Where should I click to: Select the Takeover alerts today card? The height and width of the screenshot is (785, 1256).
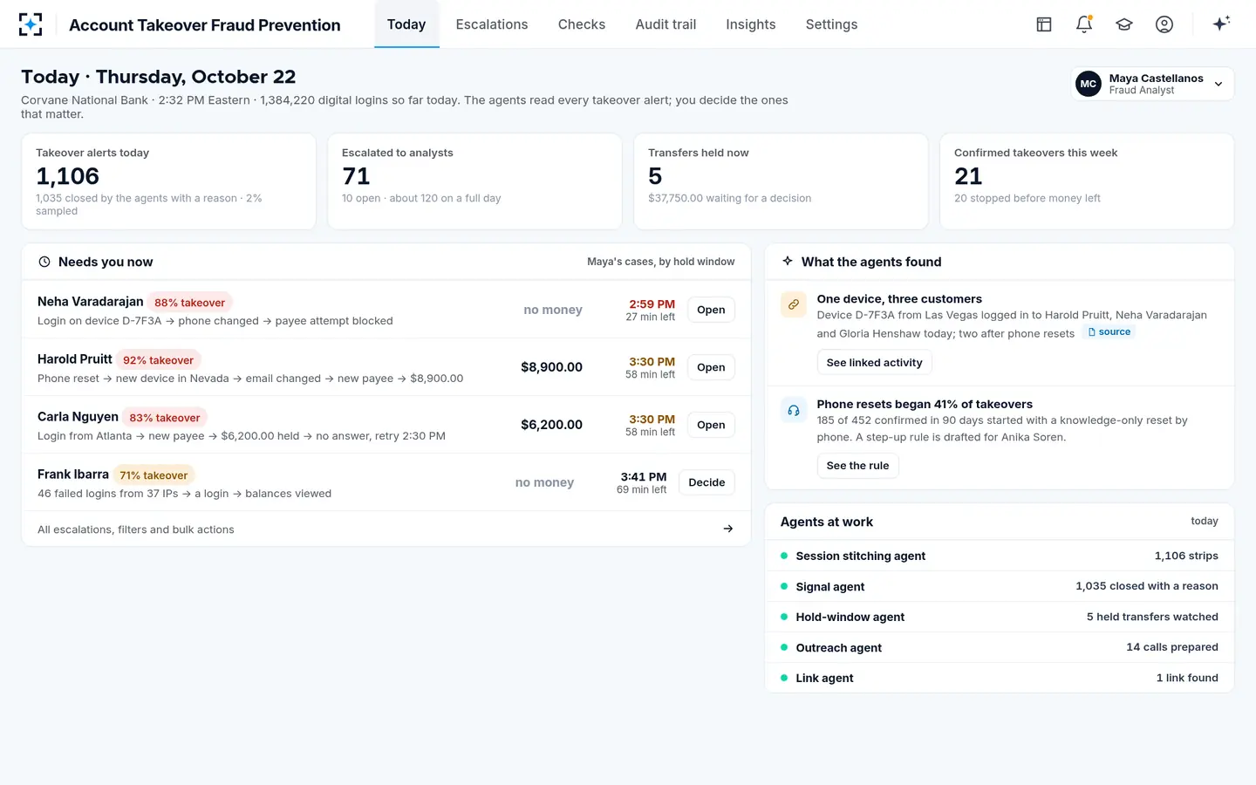tap(168, 181)
